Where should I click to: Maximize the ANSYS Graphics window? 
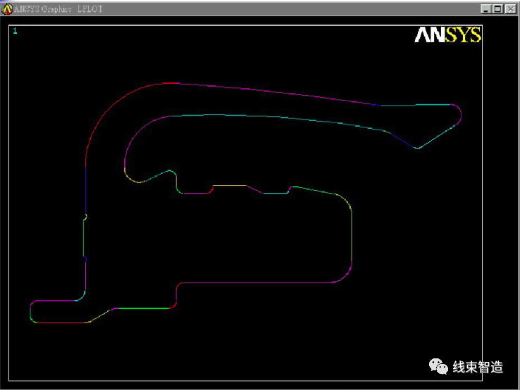(497, 9)
